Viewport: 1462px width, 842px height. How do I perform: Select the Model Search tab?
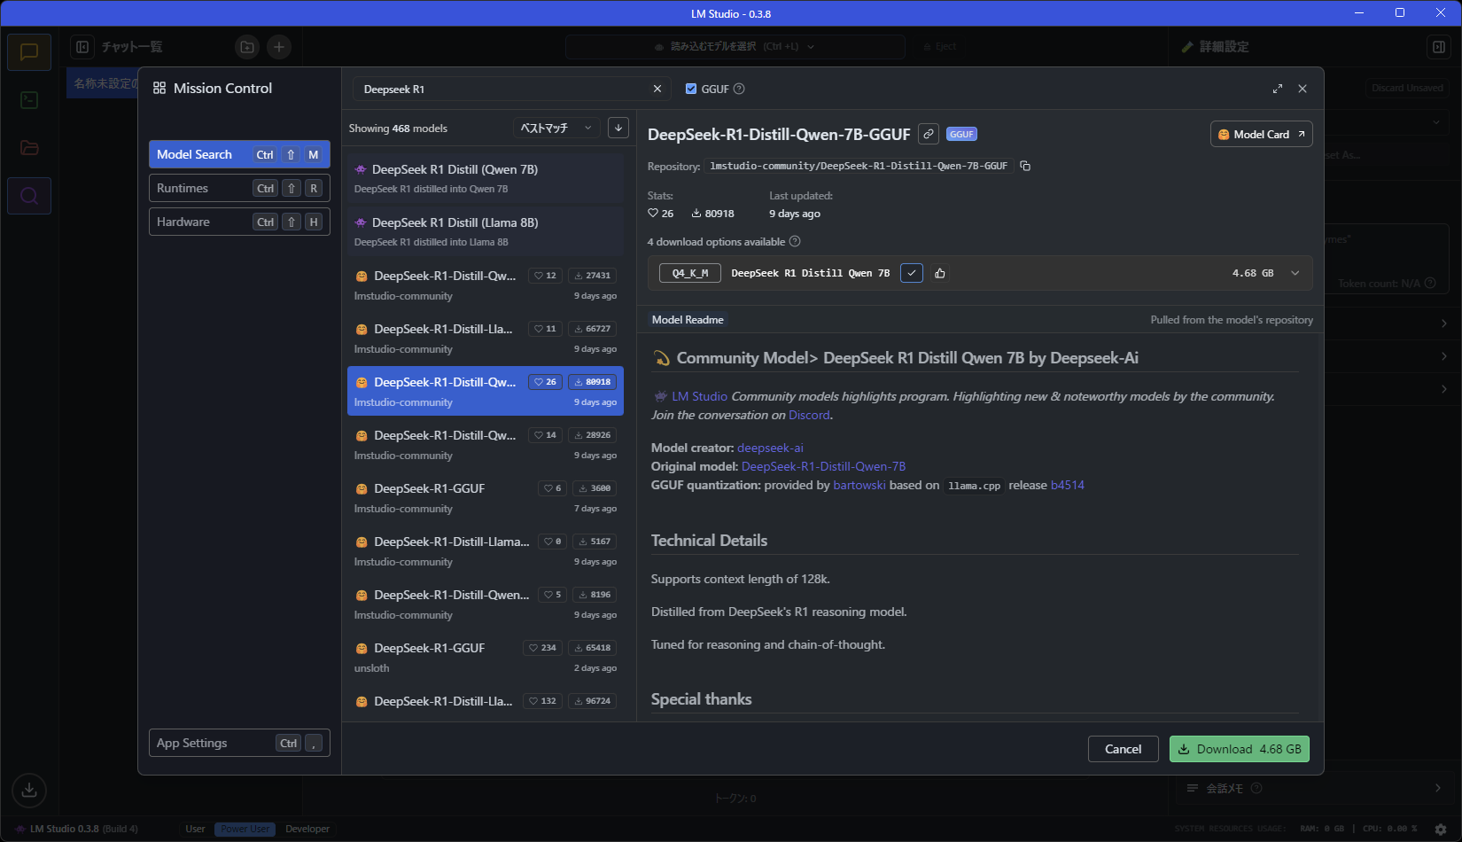[239, 154]
